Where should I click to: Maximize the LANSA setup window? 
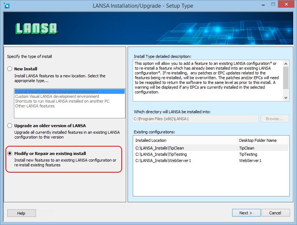273,4
